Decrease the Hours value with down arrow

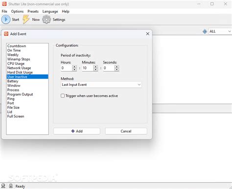tap(74, 69)
